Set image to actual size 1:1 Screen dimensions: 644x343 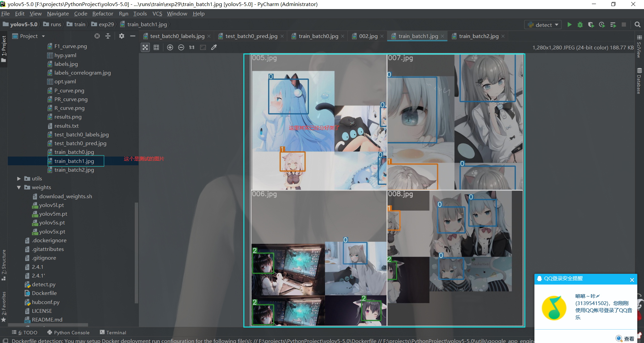[192, 47]
